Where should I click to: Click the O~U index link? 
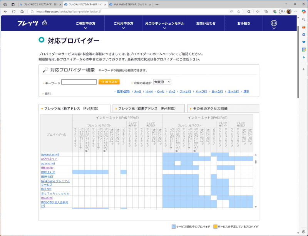161,91
